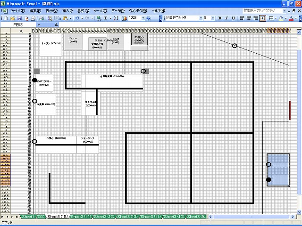Toggle Italic formatting

[226, 18]
